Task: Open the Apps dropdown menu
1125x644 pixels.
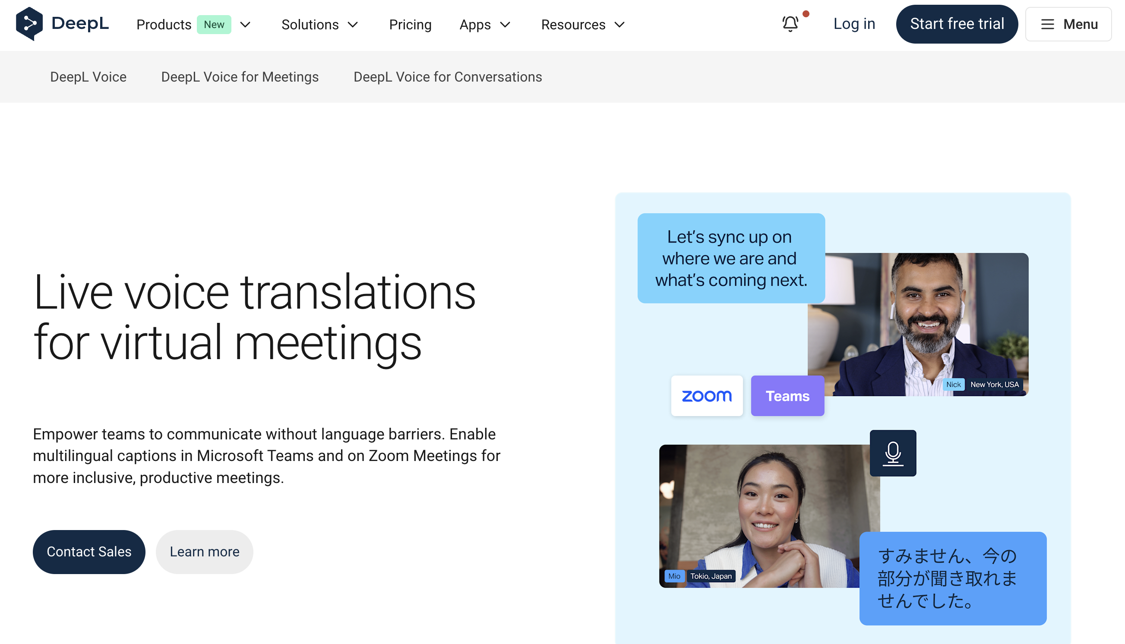Action: coord(485,25)
